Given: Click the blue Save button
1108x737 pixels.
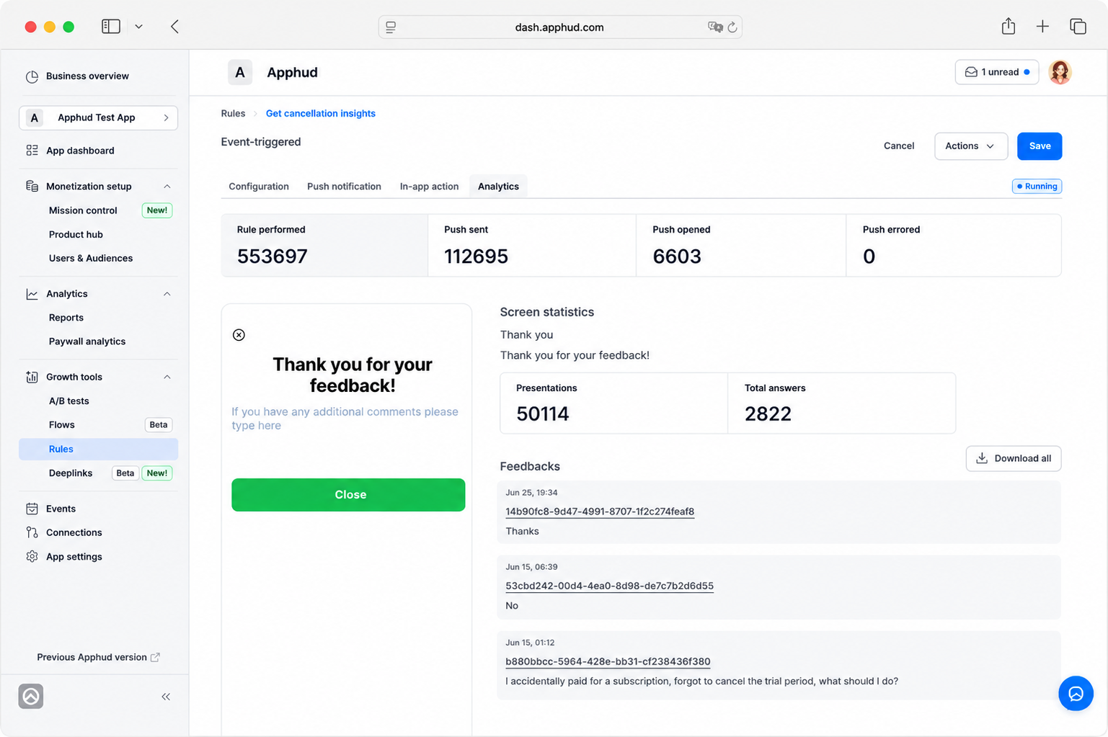Looking at the screenshot, I should pyautogui.click(x=1040, y=146).
